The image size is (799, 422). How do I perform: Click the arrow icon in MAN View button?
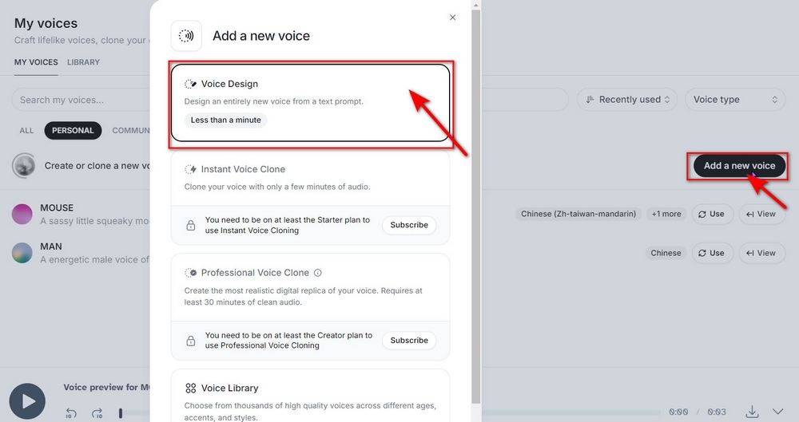tap(750, 253)
